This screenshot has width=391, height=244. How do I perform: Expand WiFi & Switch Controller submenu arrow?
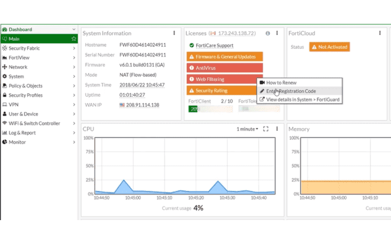pyautogui.click(x=74, y=123)
